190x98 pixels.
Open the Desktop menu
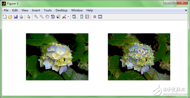tap(62, 10)
